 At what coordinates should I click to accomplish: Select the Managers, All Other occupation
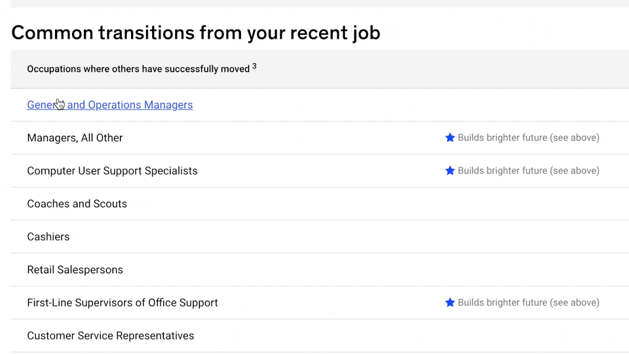click(x=75, y=138)
